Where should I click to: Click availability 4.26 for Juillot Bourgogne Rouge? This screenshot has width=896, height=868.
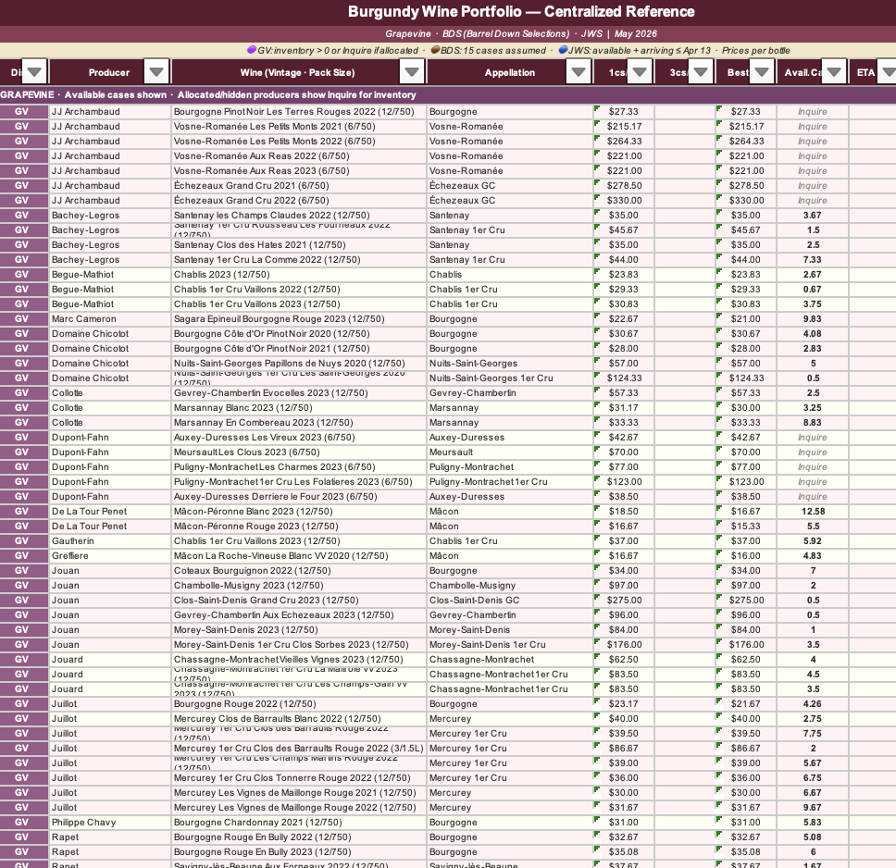point(812,704)
